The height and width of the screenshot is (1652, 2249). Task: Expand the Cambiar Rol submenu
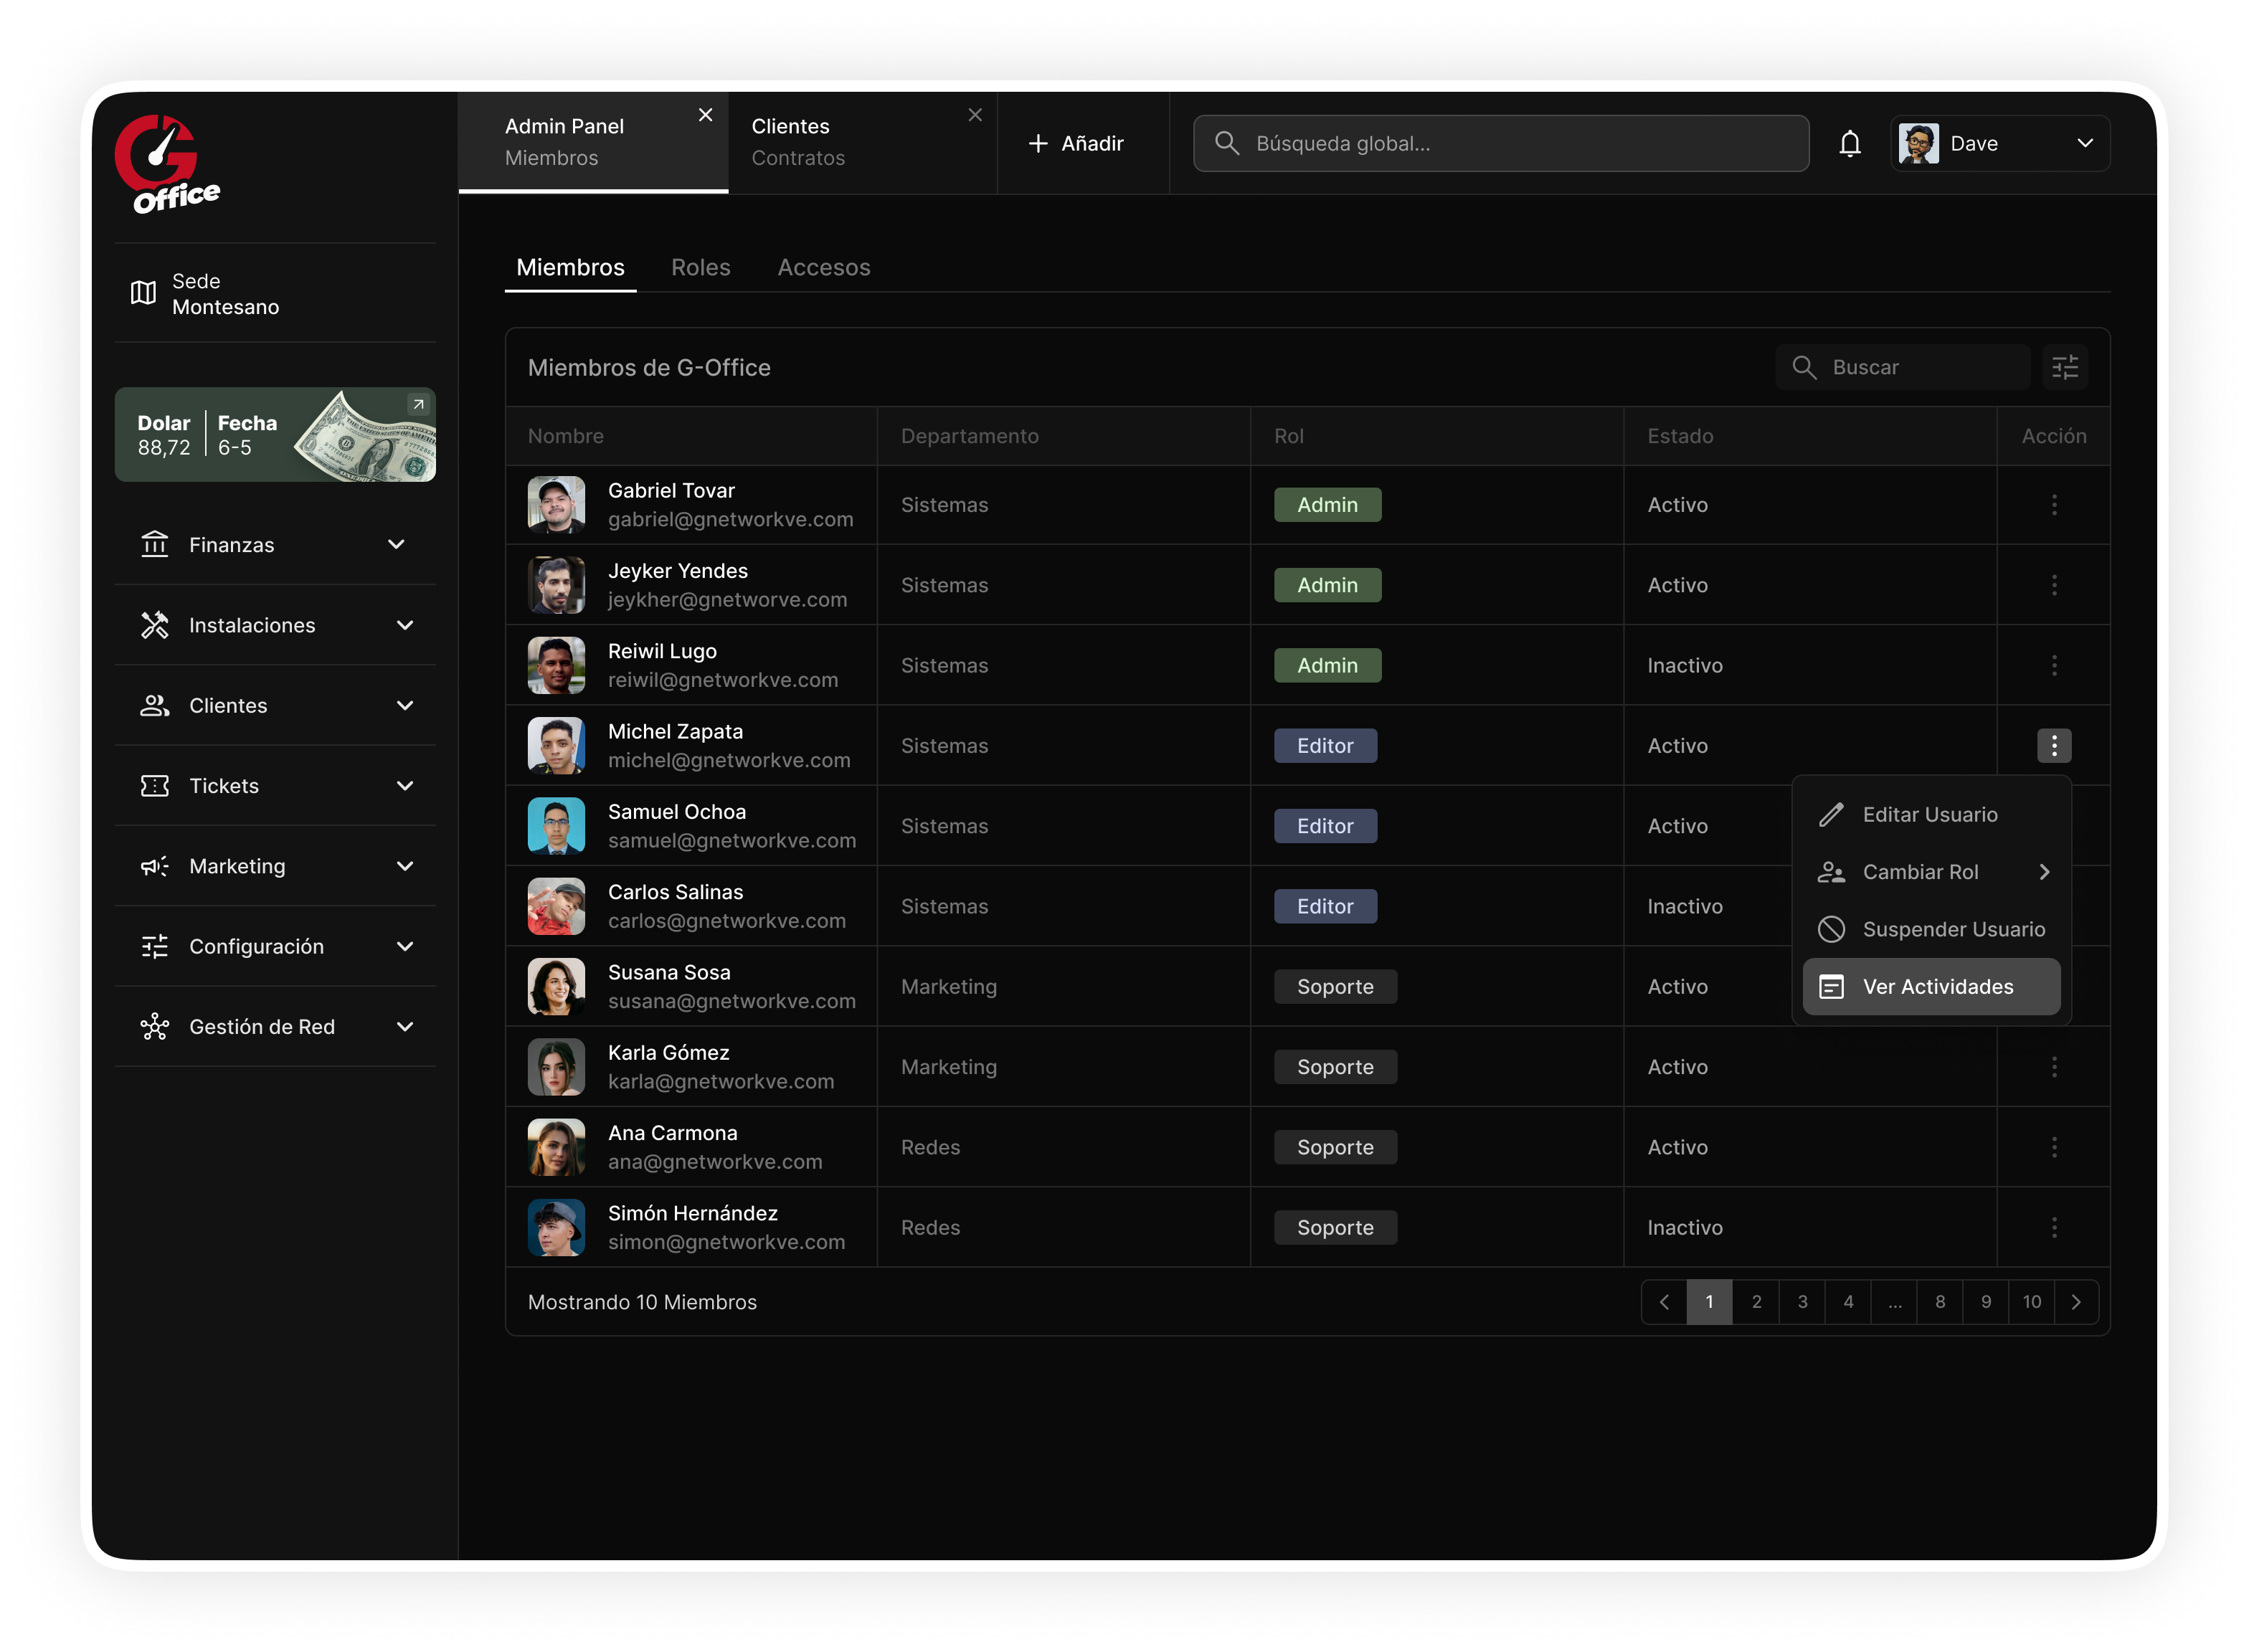pos(1931,872)
